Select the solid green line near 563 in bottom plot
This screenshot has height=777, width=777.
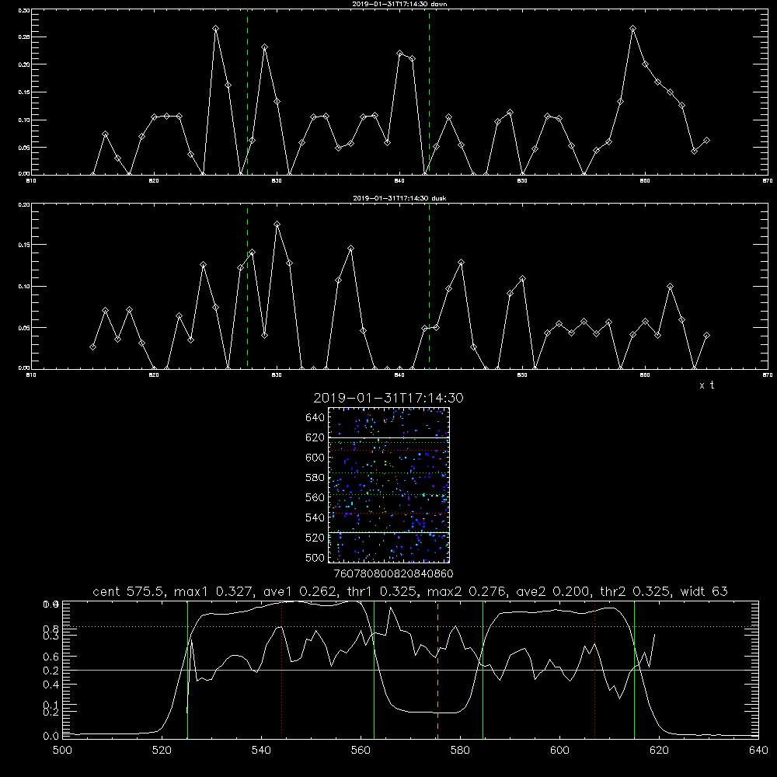375,670
